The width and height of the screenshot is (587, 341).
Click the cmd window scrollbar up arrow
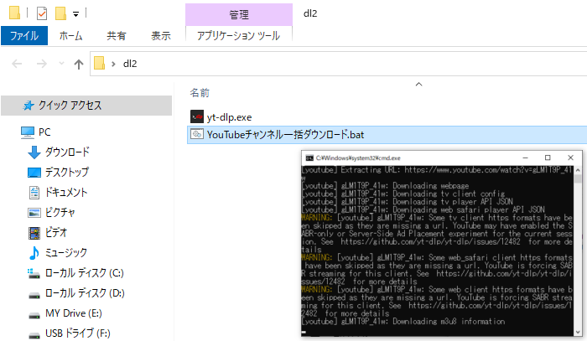(578, 170)
